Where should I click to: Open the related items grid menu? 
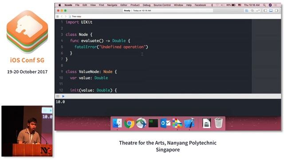pos(57,16)
